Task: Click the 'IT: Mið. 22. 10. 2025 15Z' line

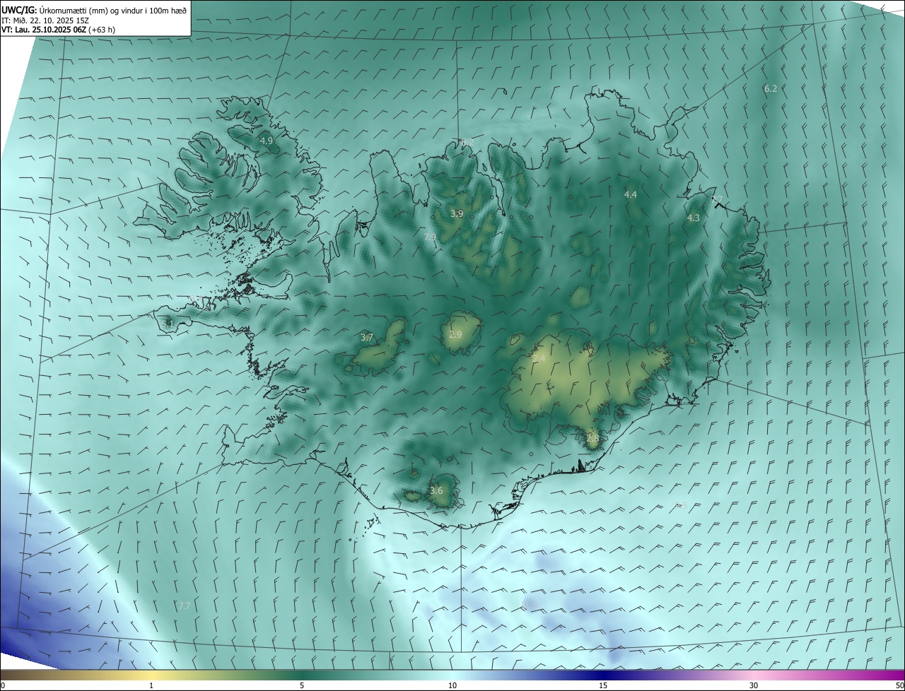Action: (x=44, y=20)
